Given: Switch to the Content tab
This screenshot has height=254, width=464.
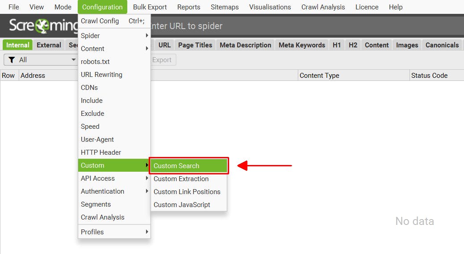Looking at the screenshot, I should (377, 45).
